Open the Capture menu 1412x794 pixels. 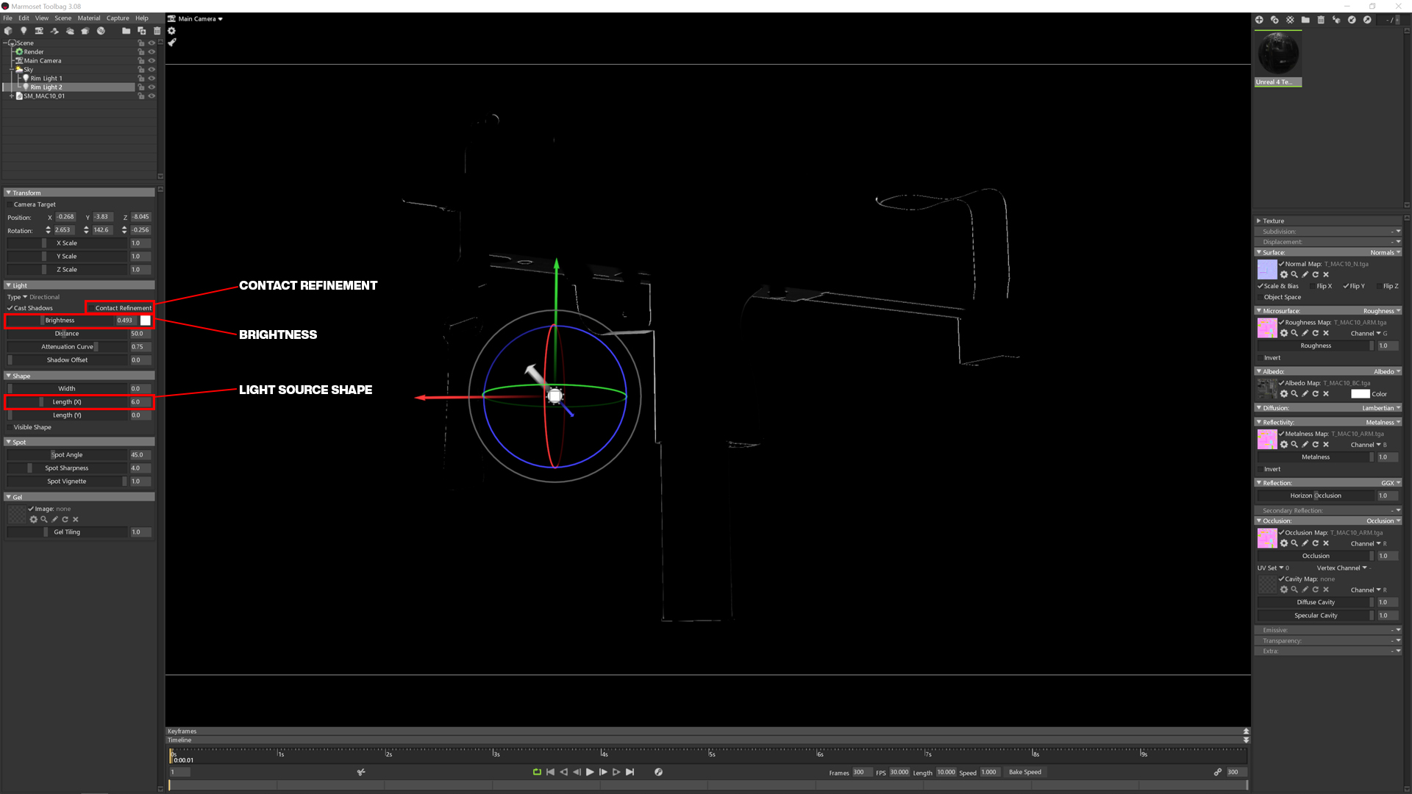(x=118, y=18)
